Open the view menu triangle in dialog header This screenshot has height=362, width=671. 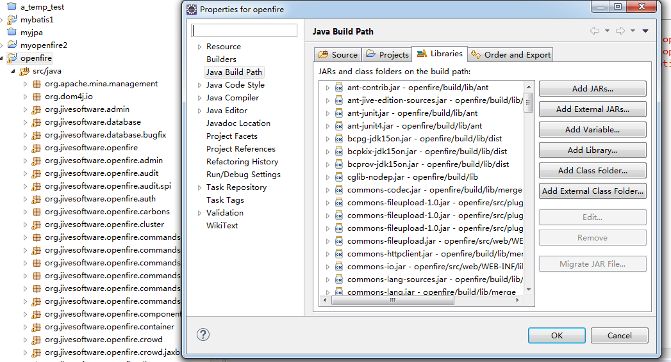(645, 31)
